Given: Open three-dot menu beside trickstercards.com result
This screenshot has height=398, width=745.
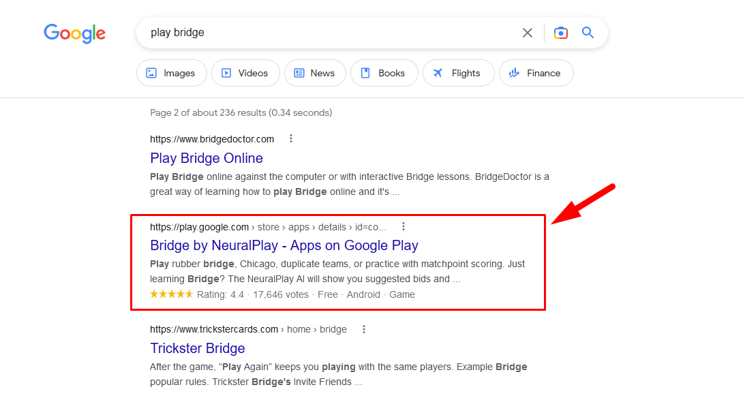Looking at the screenshot, I should pyautogui.click(x=364, y=329).
